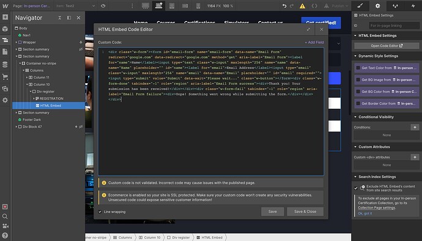Add a custom div attribute

(415, 157)
